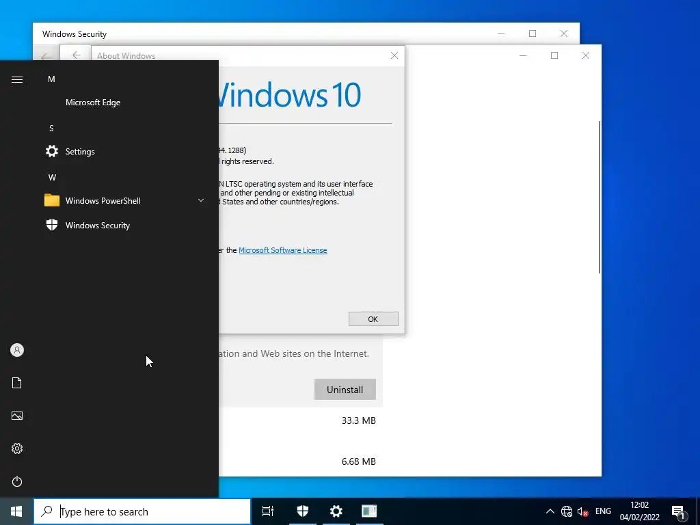Open the Start menu hamburger expand button
Image resolution: width=700 pixels, height=525 pixels.
click(x=17, y=79)
